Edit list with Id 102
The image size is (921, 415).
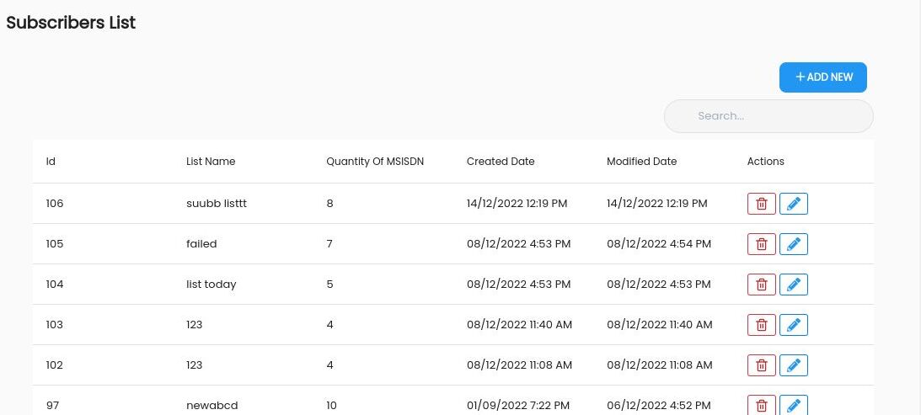tap(794, 365)
